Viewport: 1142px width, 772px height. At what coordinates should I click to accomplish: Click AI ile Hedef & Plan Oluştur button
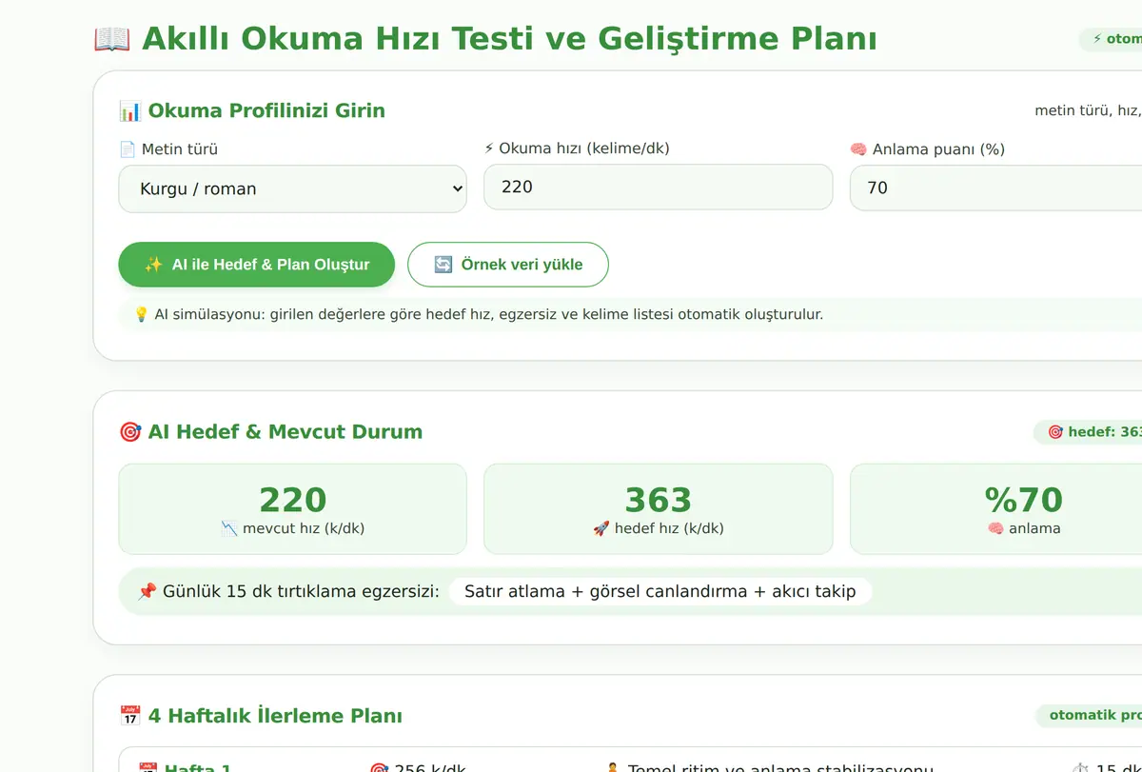[x=256, y=265]
